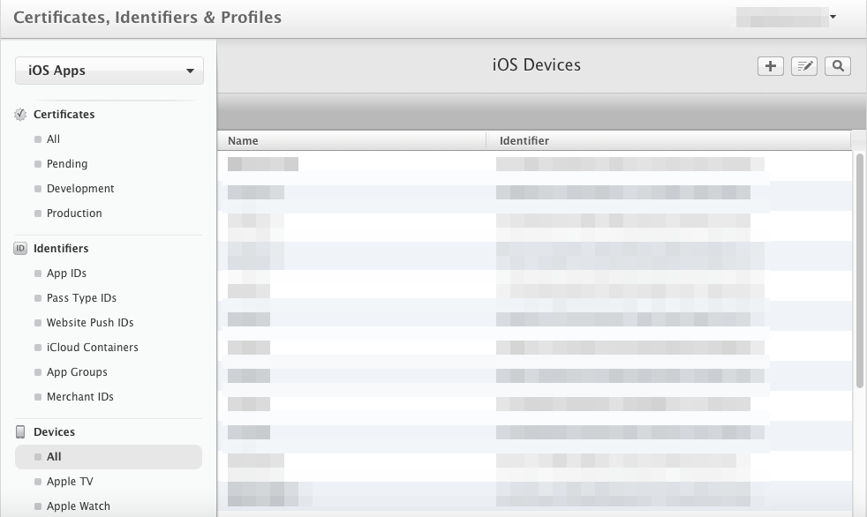The image size is (867, 517).
Task: Click the Certificates section badge icon
Action: (20, 115)
